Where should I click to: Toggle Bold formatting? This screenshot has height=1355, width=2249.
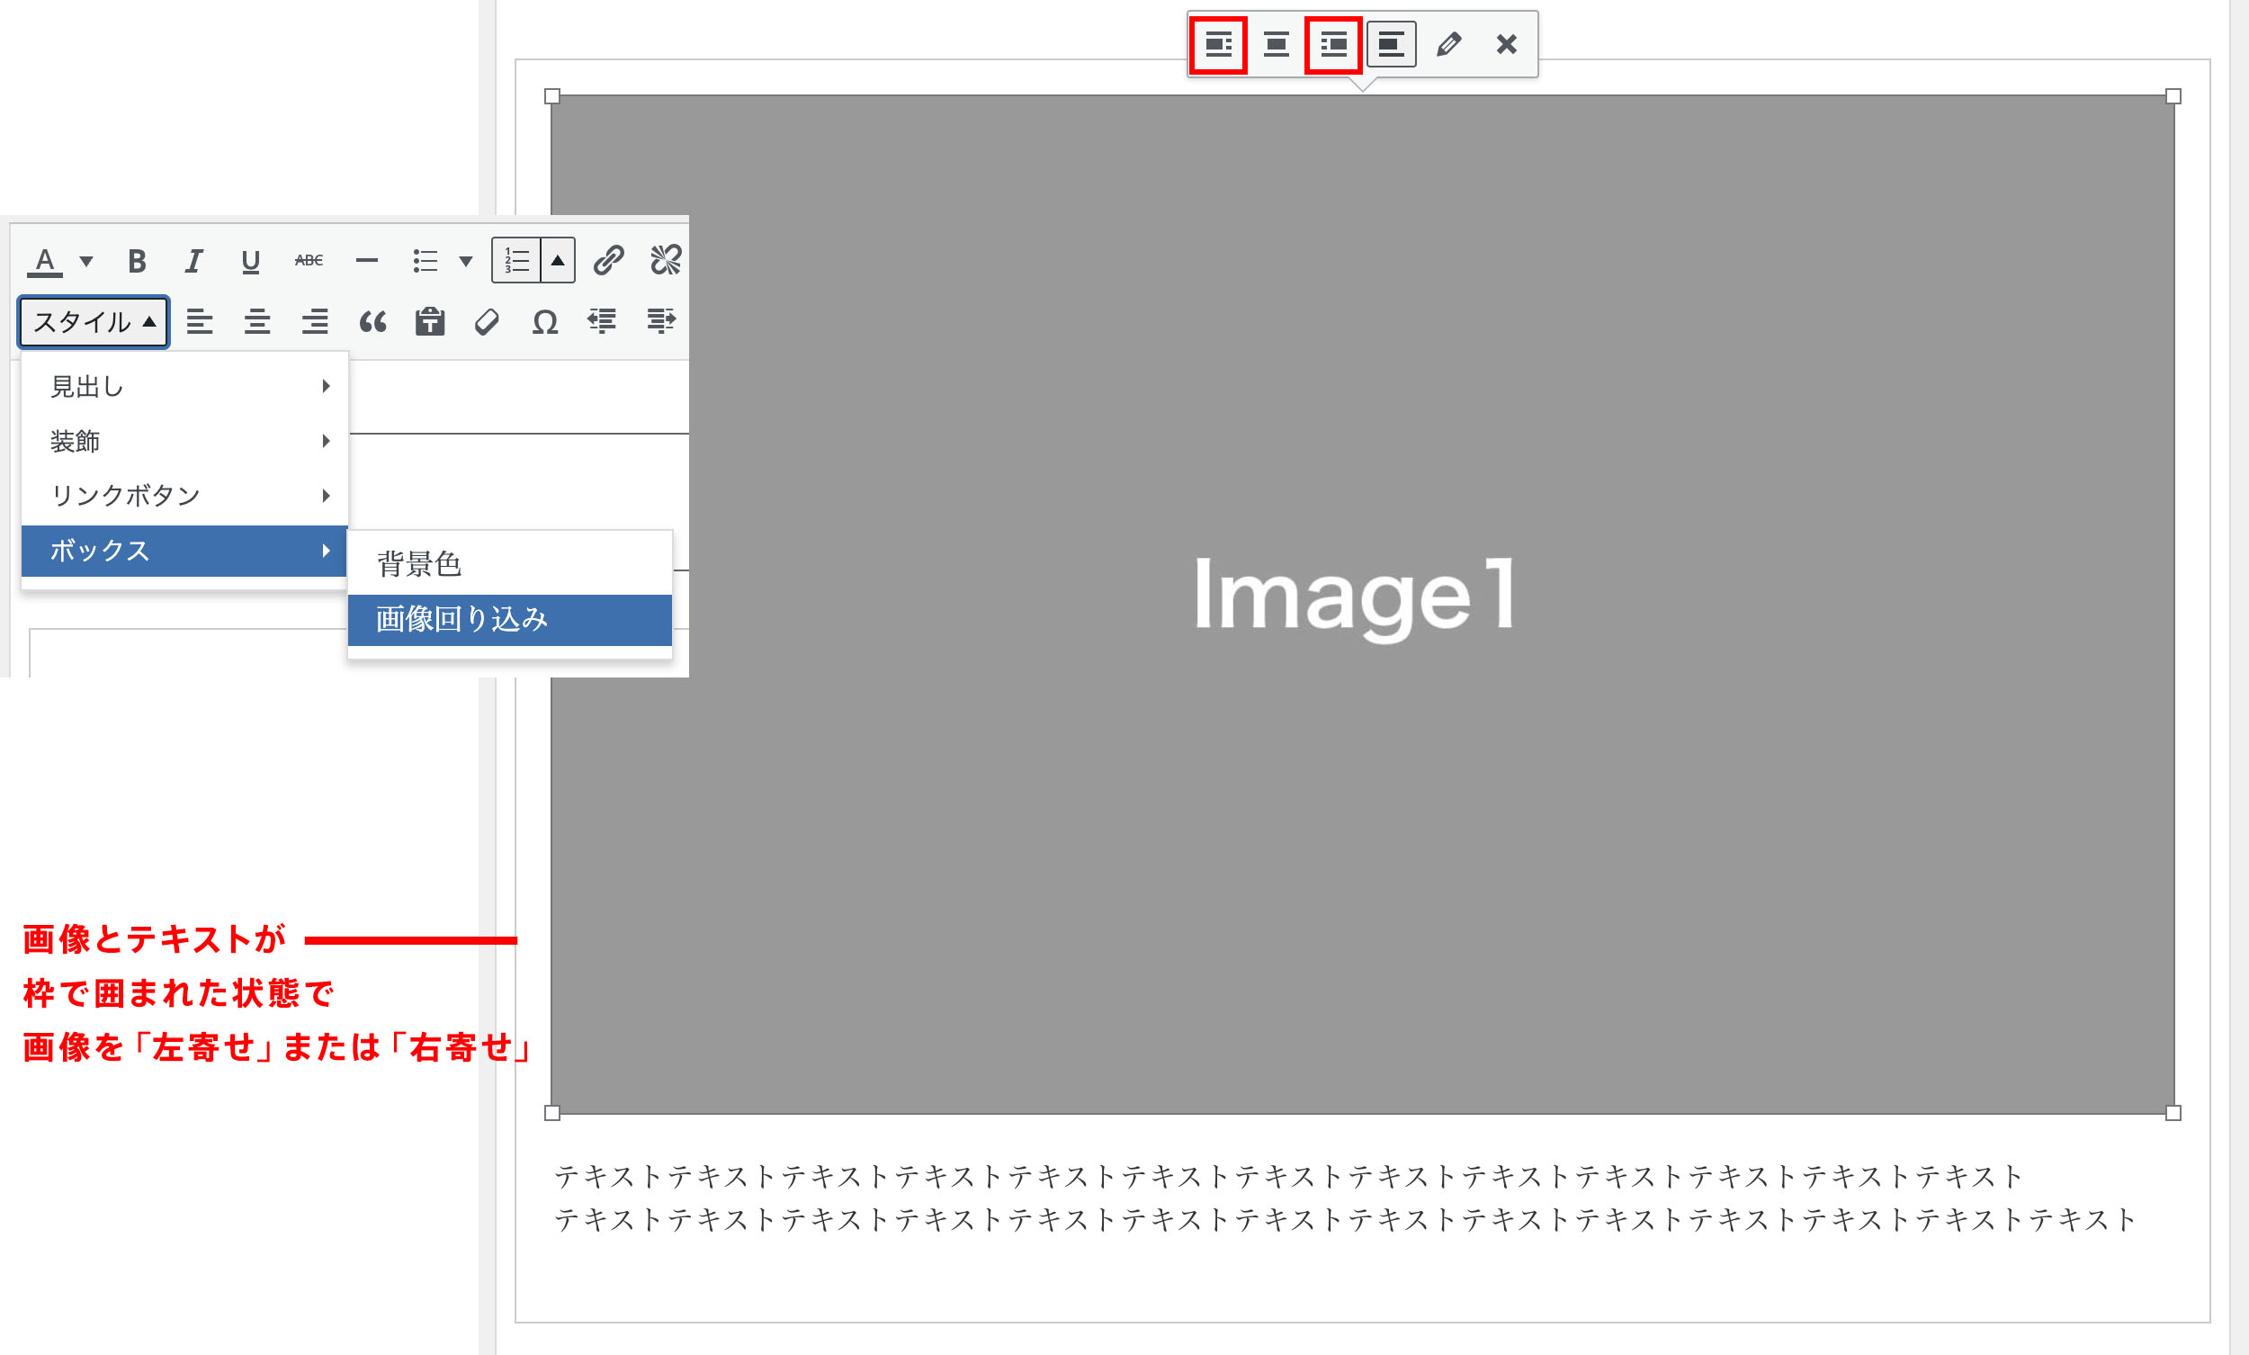click(137, 261)
